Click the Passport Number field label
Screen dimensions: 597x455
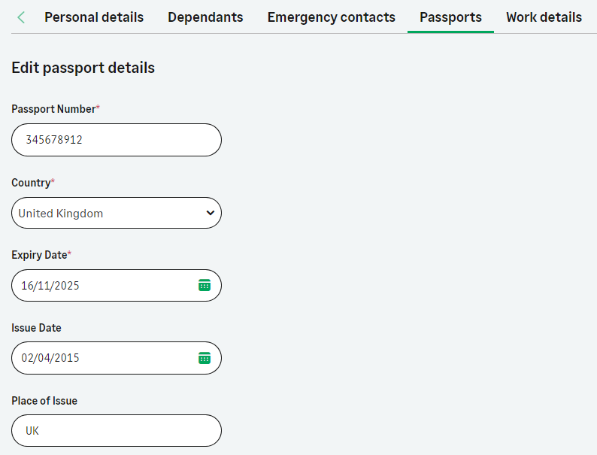tap(53, 109)
